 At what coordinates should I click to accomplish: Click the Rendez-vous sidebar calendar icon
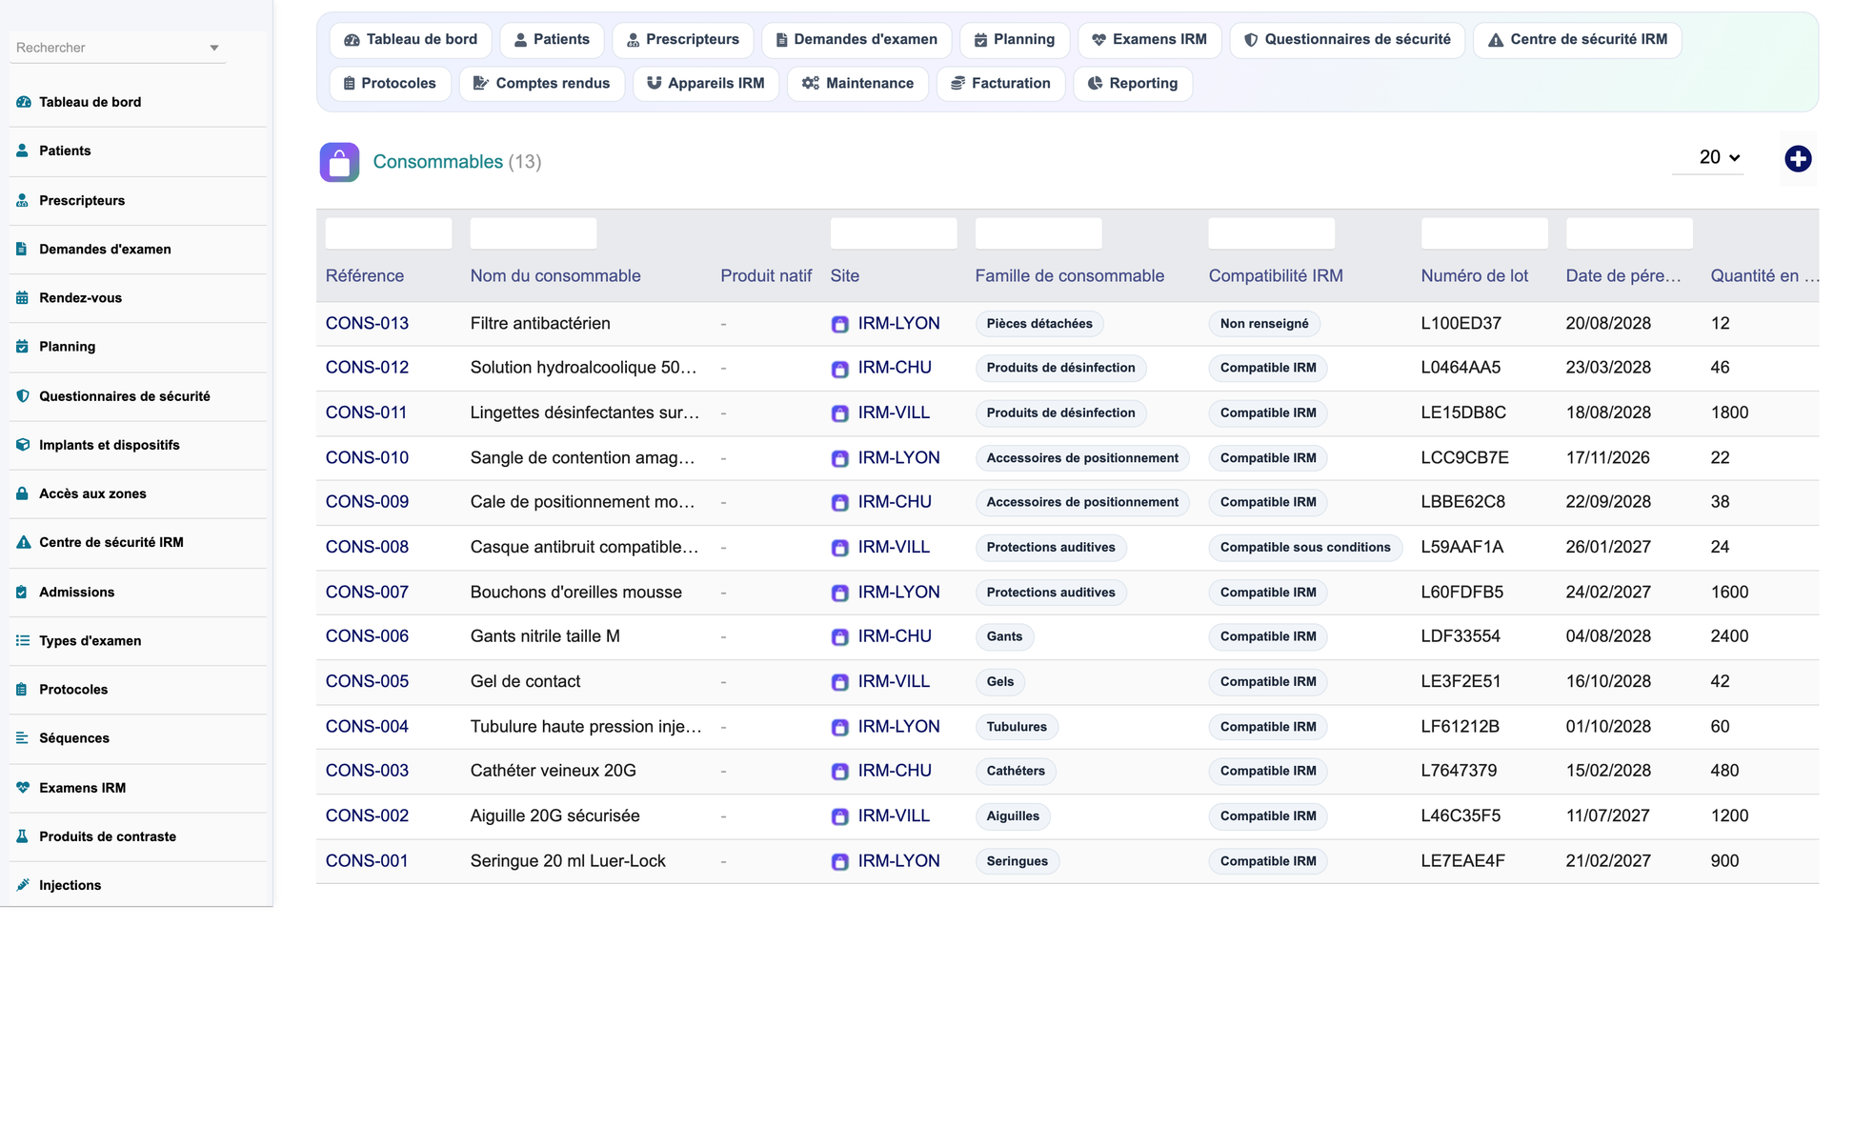(x=23, y=297)
